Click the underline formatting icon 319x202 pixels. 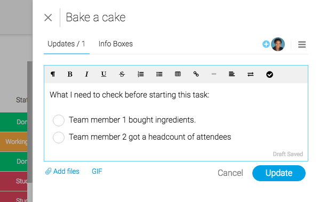(x=104, y=74)
